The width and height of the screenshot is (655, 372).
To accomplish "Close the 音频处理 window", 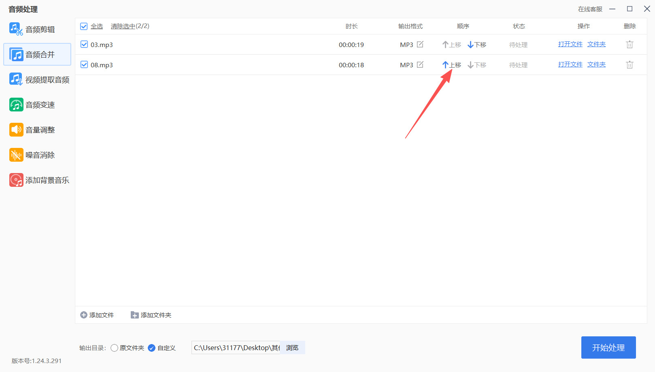I will point(647,9).
